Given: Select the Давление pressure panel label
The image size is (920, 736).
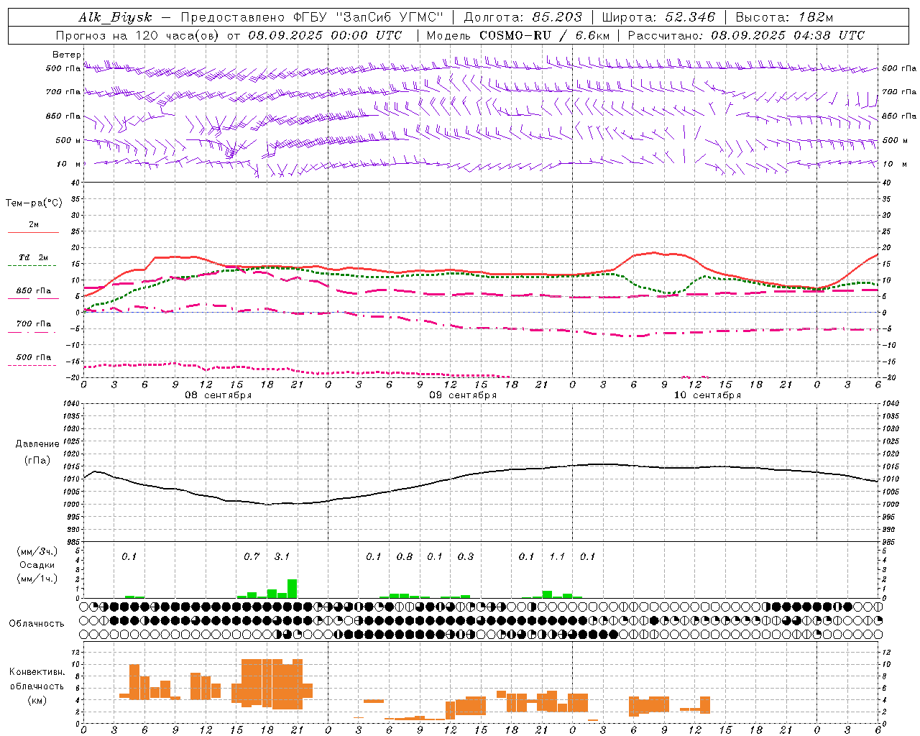Looking at the screenshot, I should pyautogui.click(x=37, y=444).
